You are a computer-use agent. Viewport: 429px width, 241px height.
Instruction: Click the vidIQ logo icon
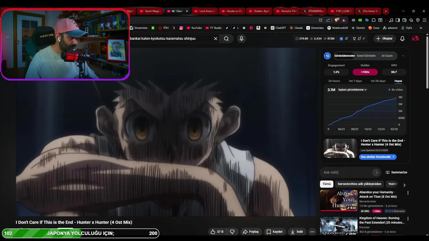(x=327, y=56)
